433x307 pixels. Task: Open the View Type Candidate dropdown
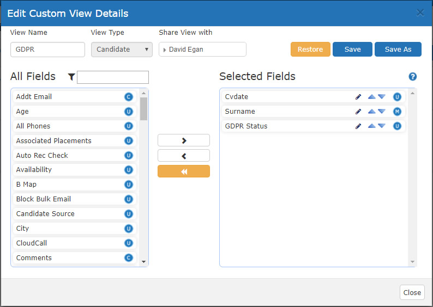click(x=122, y=50)
